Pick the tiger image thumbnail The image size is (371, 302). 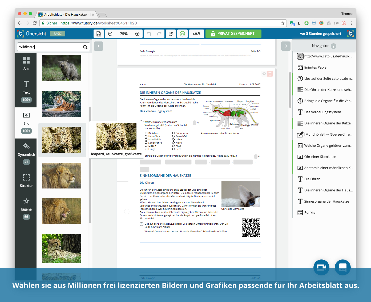tap(62, 104)
